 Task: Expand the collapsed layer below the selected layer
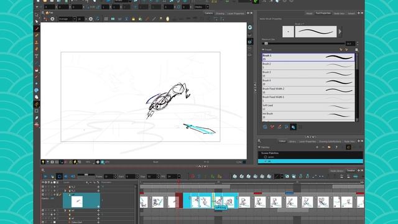65,210
